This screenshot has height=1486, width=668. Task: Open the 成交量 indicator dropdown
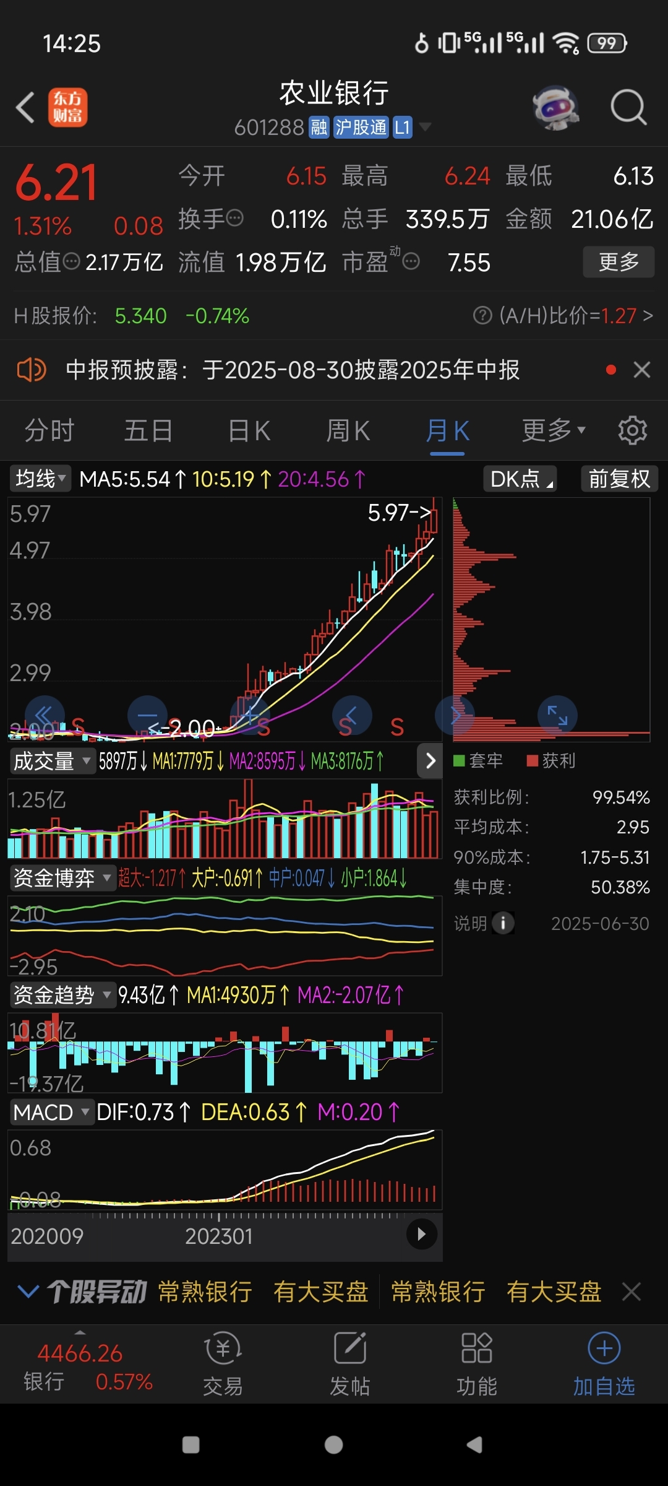pos(52,761)
